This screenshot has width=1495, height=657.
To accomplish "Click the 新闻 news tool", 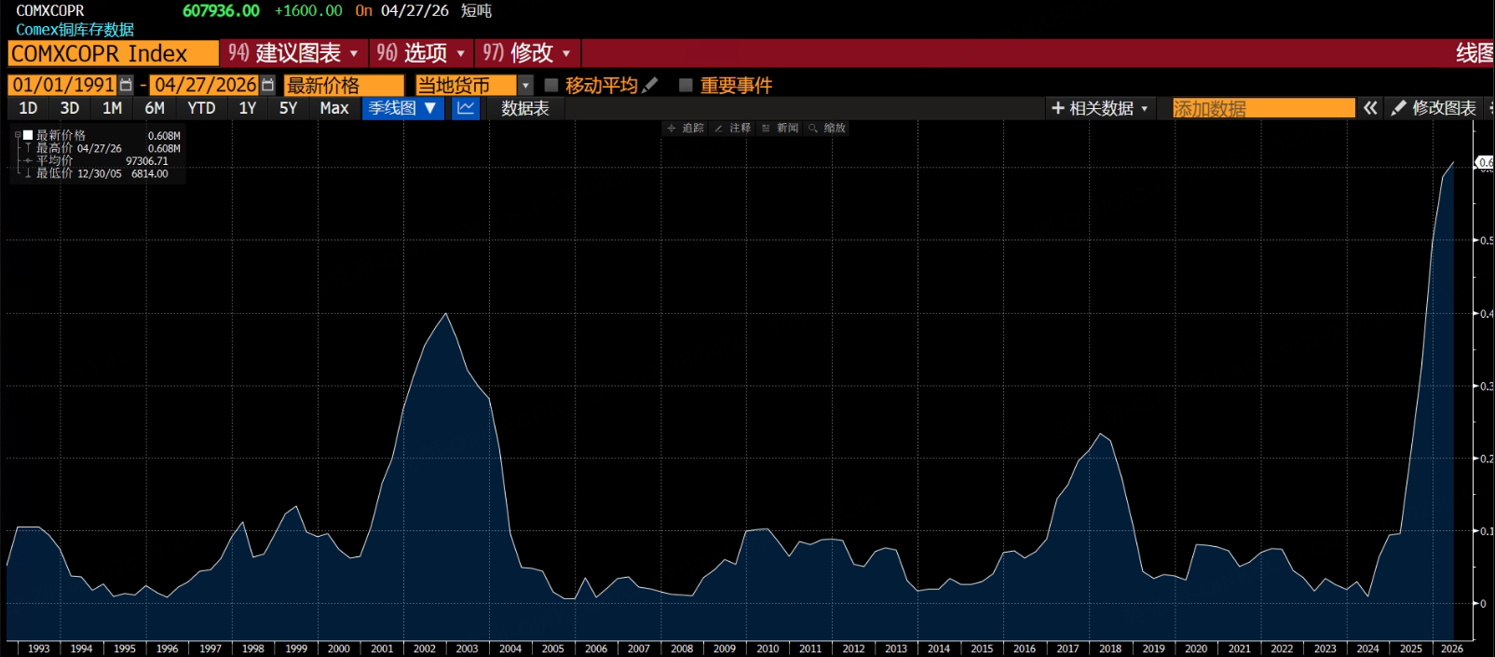I will 781,128.
